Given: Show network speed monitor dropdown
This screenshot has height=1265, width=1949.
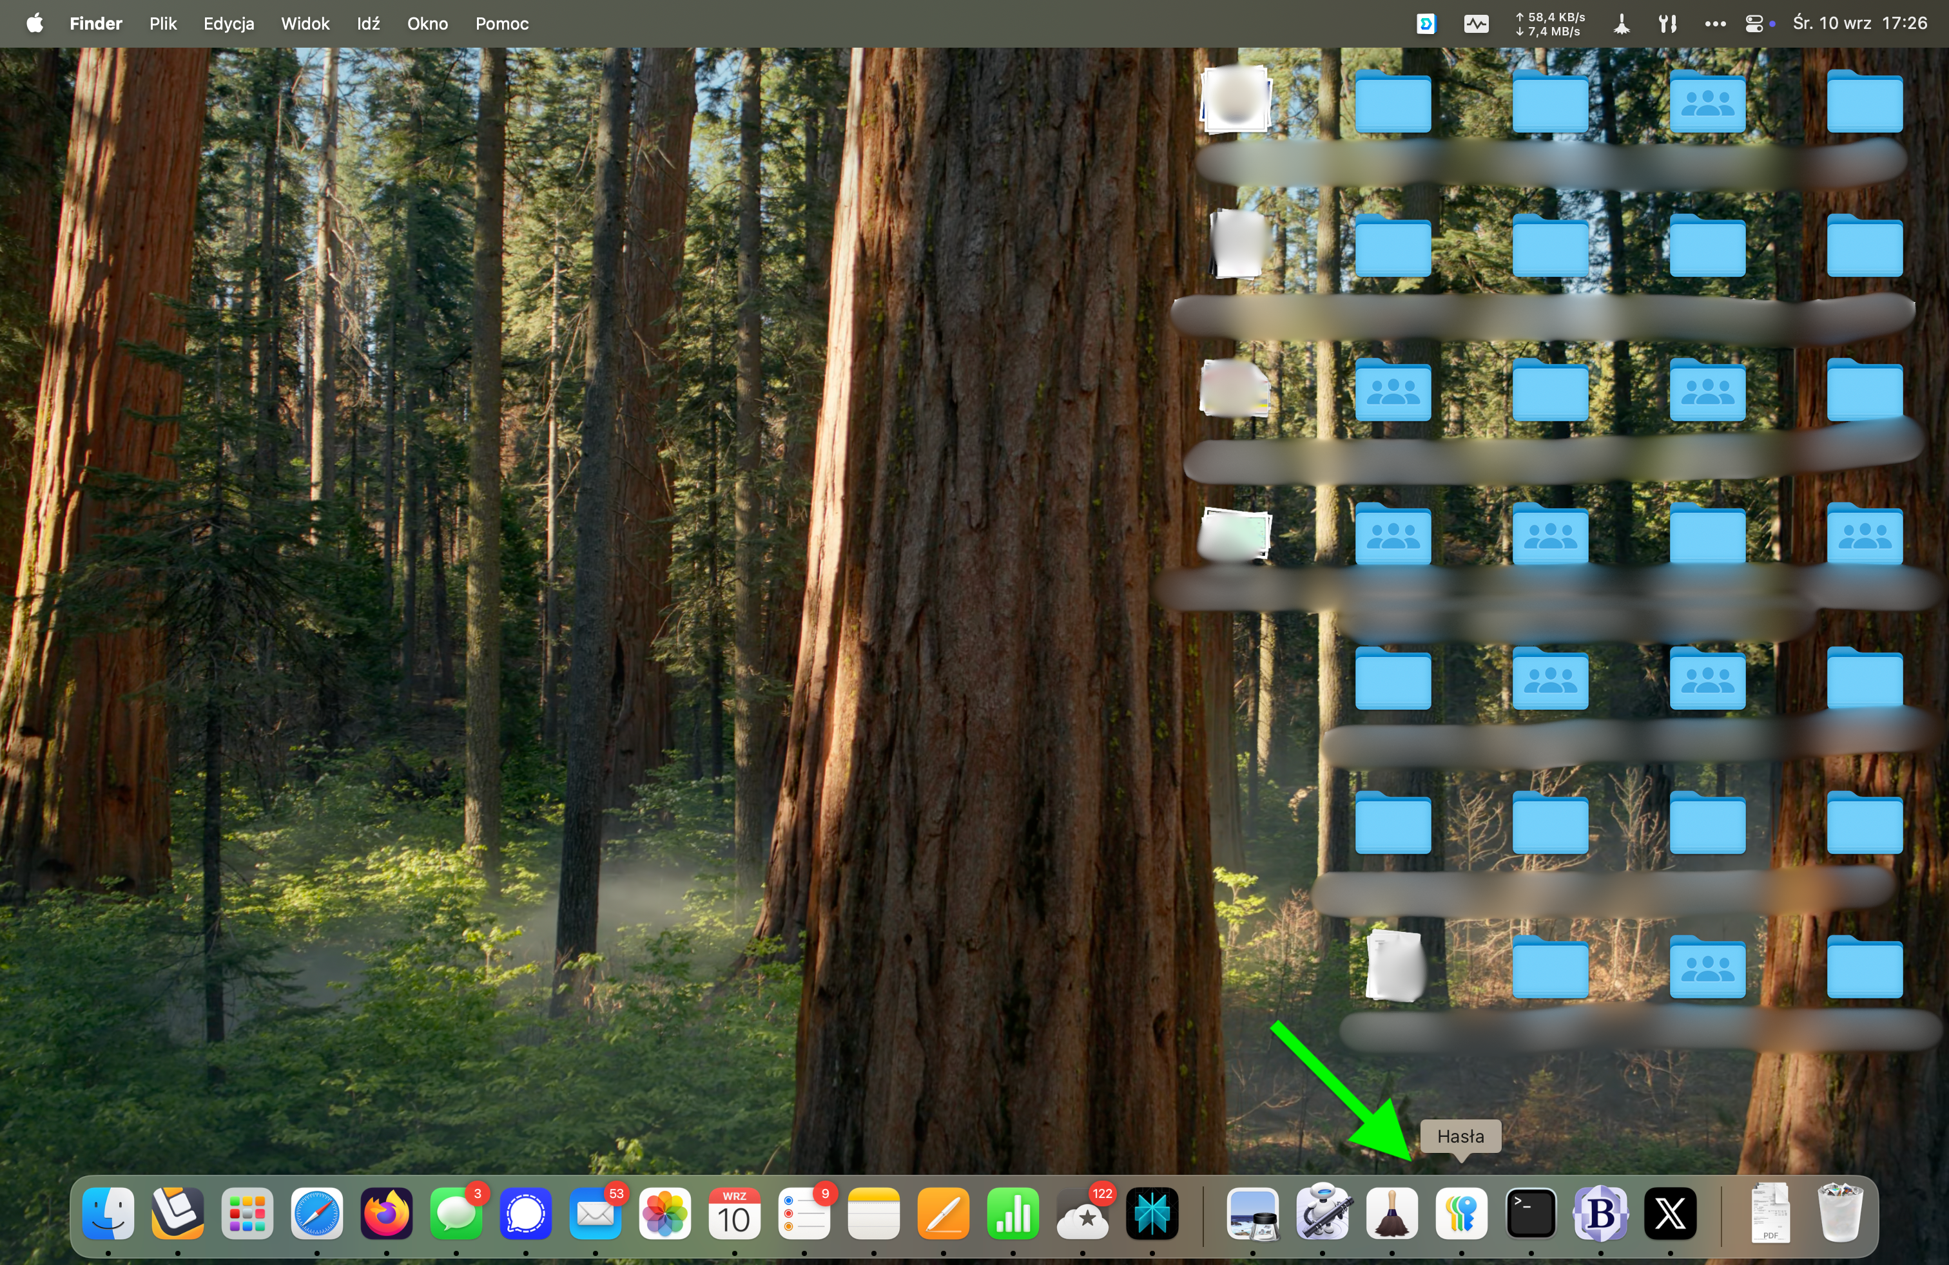Looking at the screenshot, I should click(1549, 24).
